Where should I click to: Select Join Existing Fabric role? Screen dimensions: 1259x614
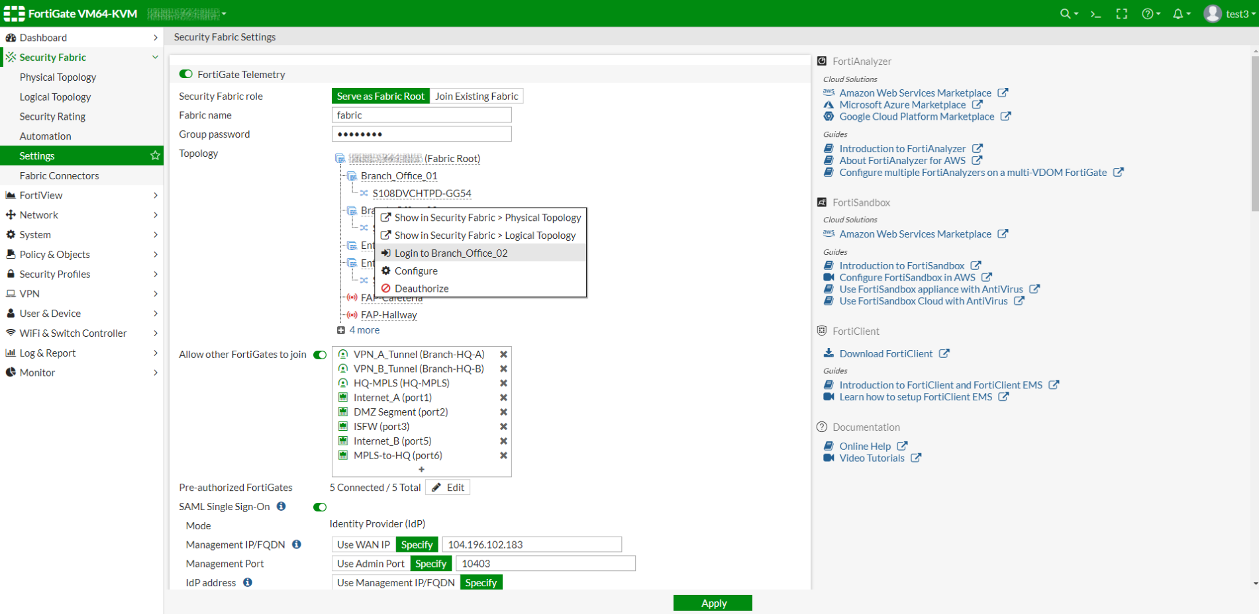click(x=477, y=96)
